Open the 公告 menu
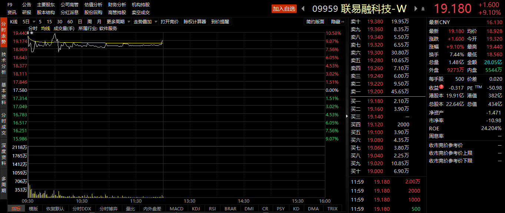The width and height of the screenshot is (505, 213). tap(27, 5)
